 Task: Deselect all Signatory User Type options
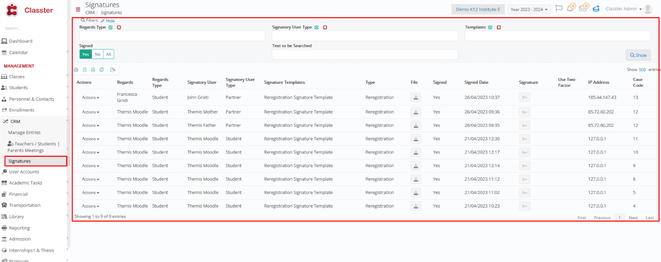point(325,27)
